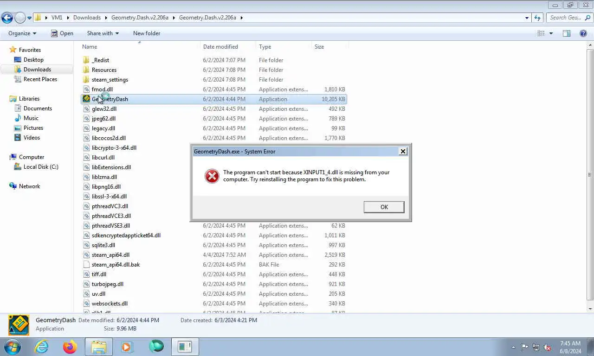Show hidden tray icons arrow
The image size is (594, 356).
click(513, 347)
